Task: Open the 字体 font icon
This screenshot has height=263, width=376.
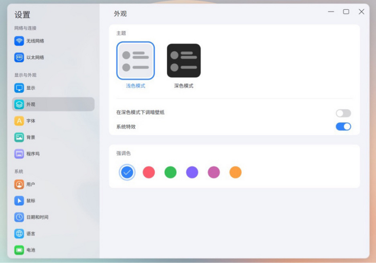Action: 19,121
